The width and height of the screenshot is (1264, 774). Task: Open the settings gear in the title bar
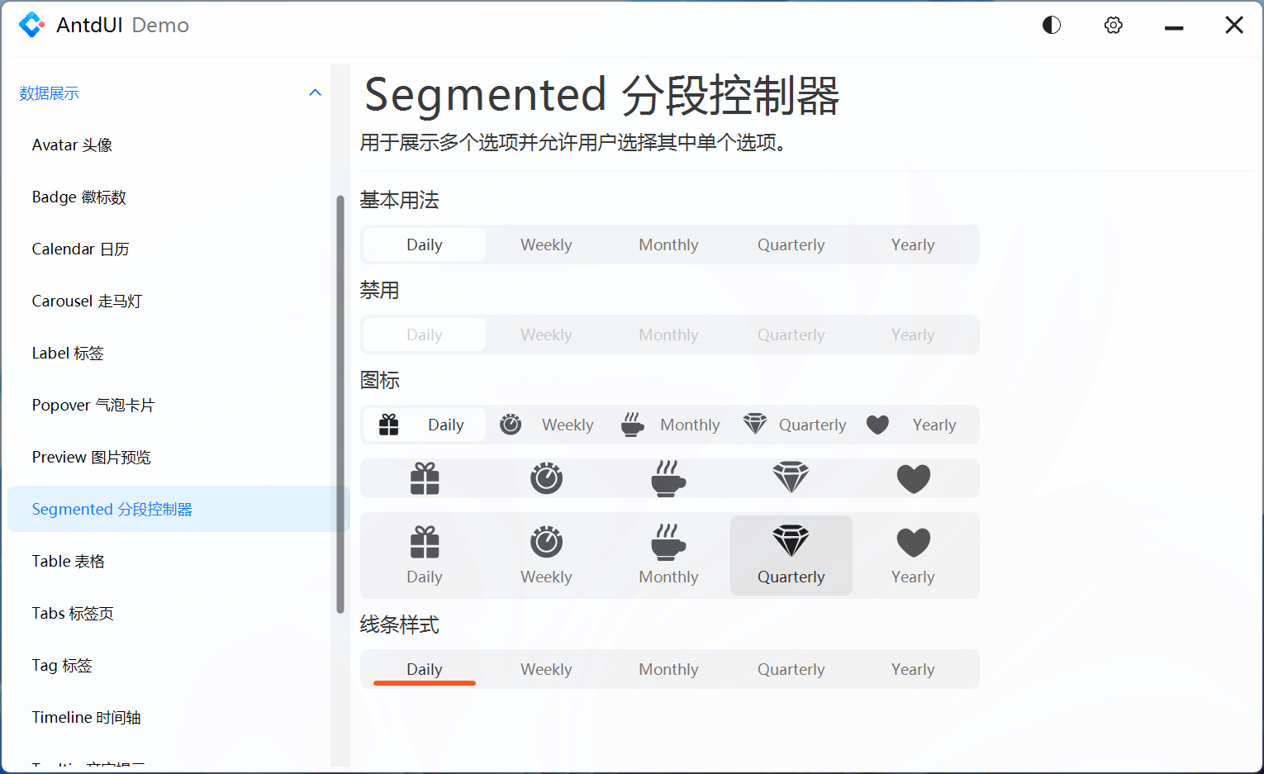pyautogui.click(x=1113, y=25)
